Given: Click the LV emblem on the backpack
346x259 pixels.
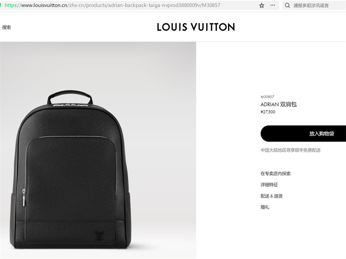Looking at the screenshot, I should pos(99,236).
